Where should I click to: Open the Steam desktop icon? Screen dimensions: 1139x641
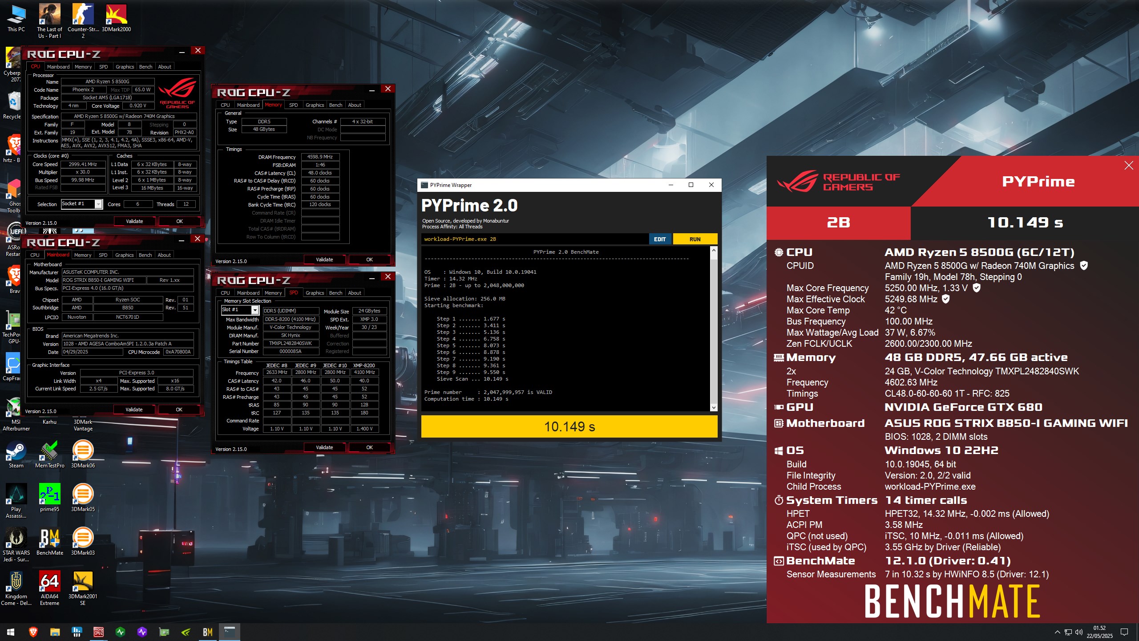16,455
